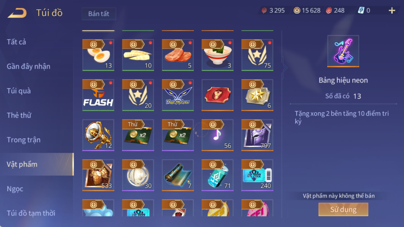Viewport: 404px width, 227px height.
Task: Open the Tất cả tab
Action: tap(16, 42)
